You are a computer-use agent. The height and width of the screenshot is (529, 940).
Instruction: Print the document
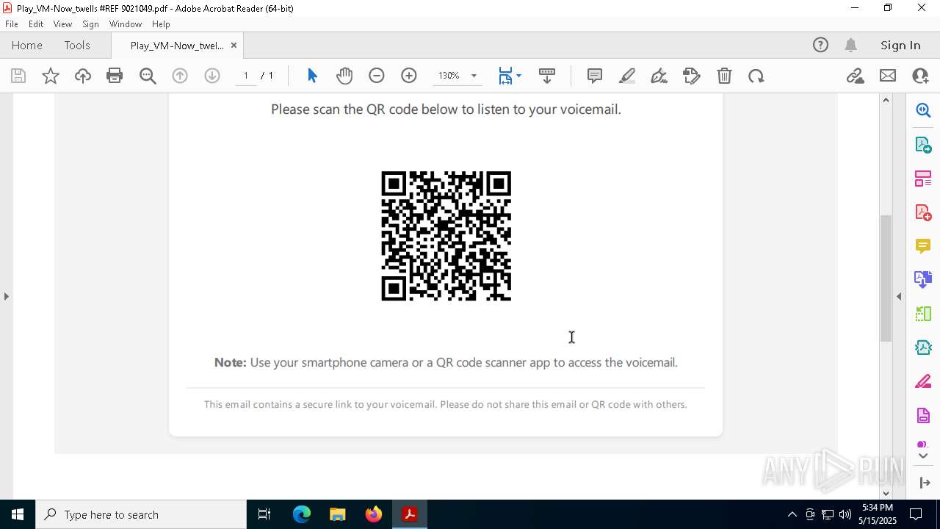tap(115, 76)
